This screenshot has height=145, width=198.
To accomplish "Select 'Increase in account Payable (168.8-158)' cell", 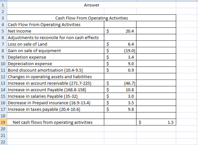I will [x=56, y=90].
